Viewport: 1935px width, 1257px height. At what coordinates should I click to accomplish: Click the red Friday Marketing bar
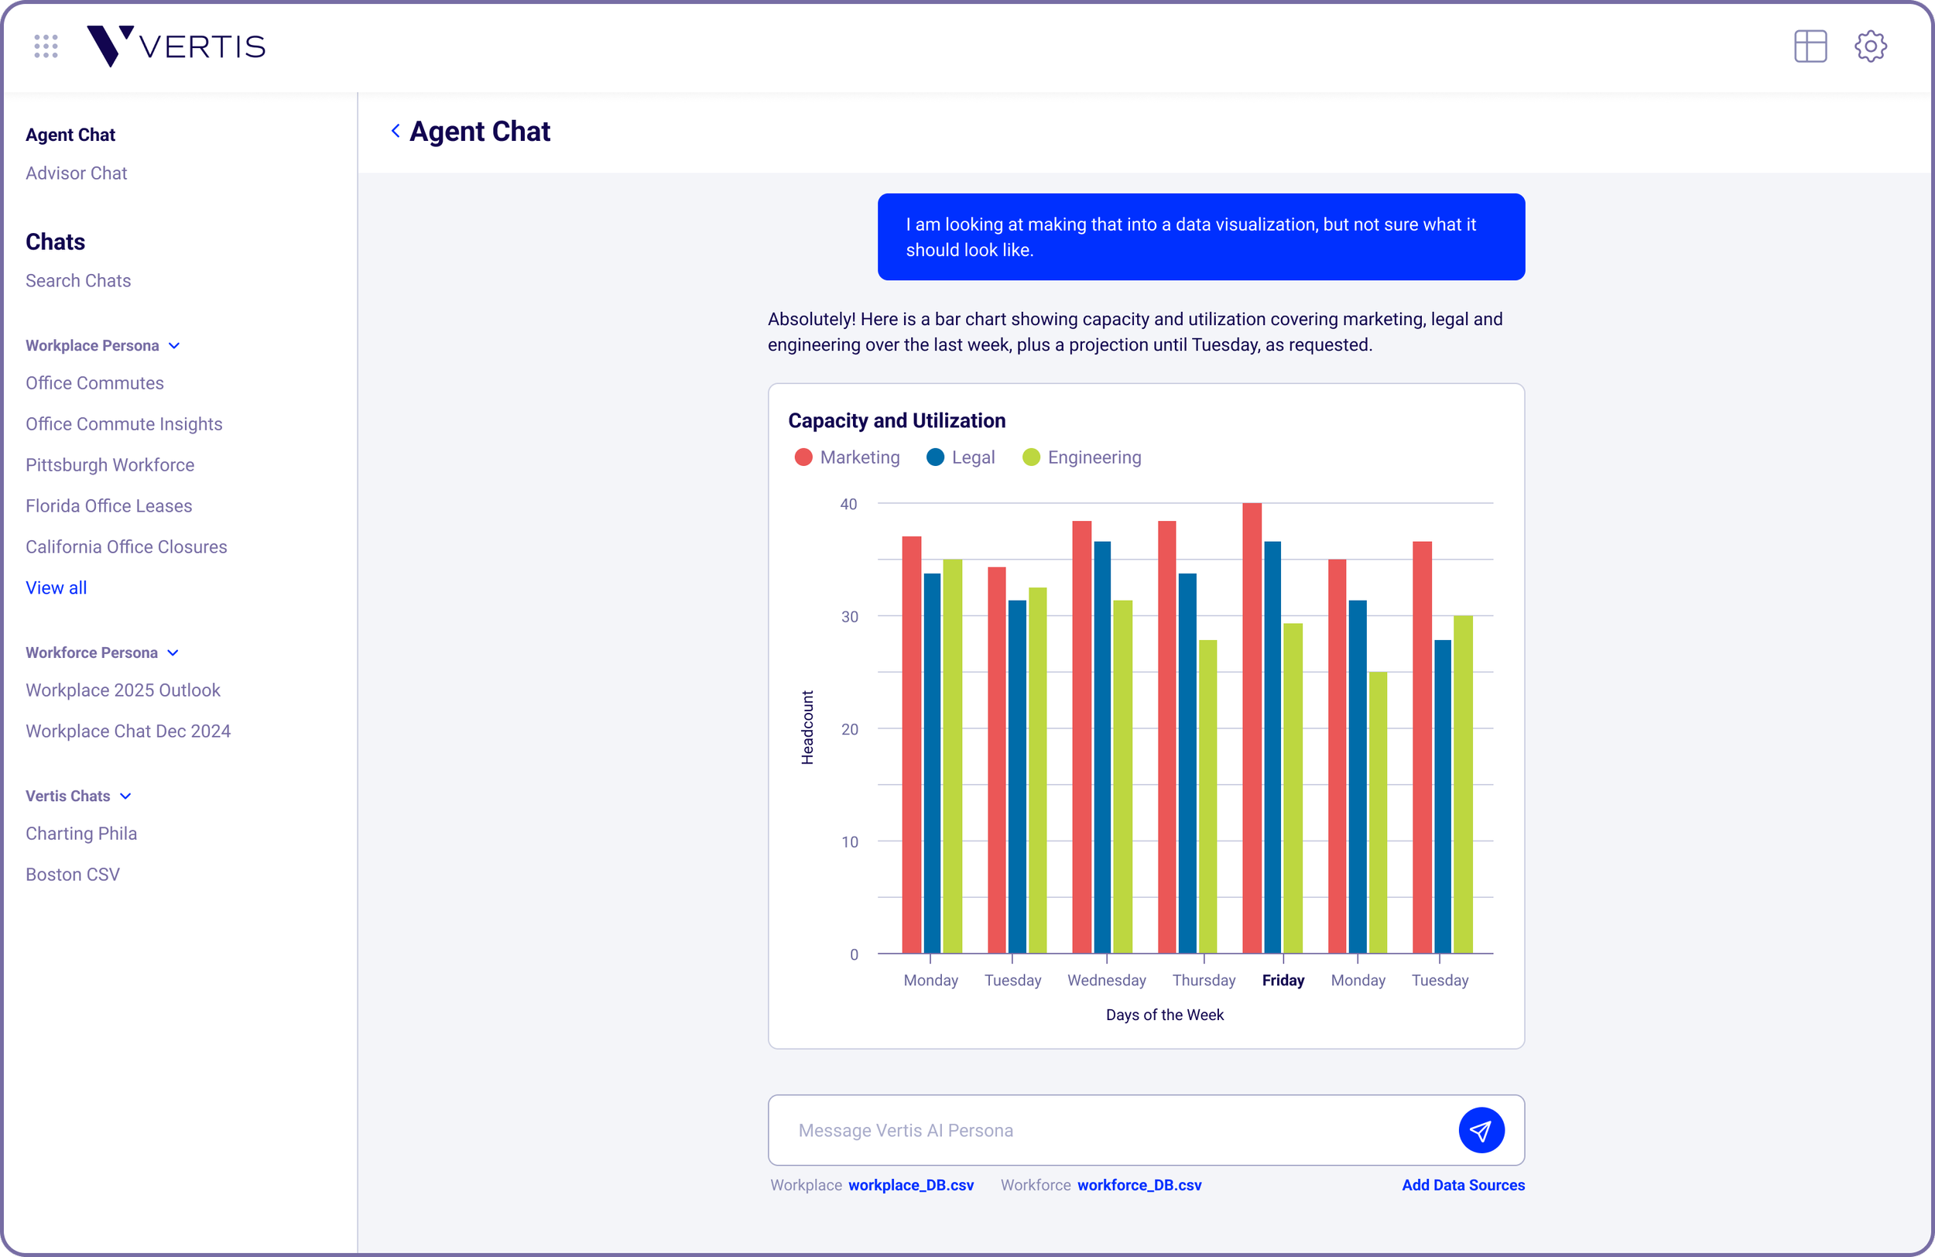pyautogui.click(x=1252, y=728)
